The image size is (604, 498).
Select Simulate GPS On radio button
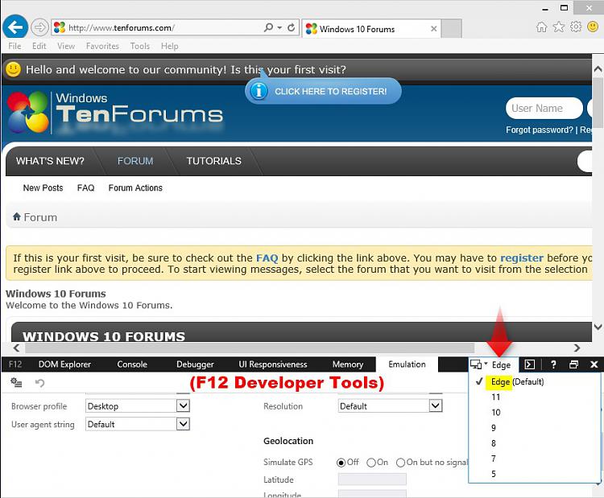371,463
